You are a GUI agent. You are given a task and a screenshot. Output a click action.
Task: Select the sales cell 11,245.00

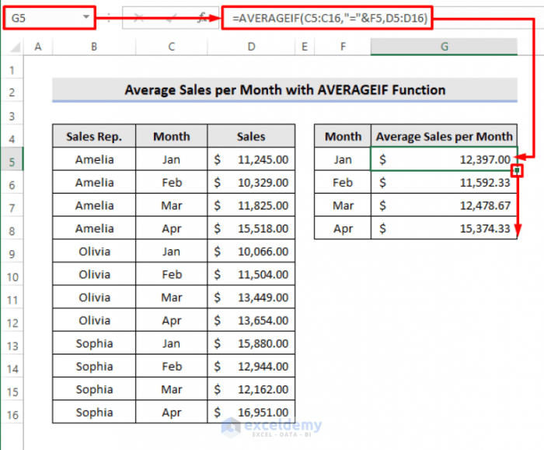click(251, 159)
